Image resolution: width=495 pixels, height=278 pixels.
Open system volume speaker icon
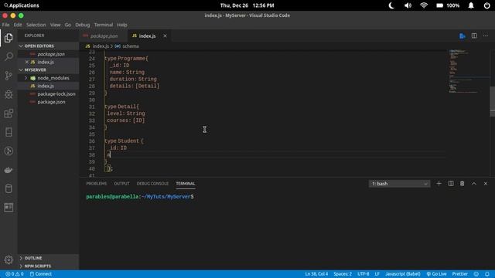408,5
